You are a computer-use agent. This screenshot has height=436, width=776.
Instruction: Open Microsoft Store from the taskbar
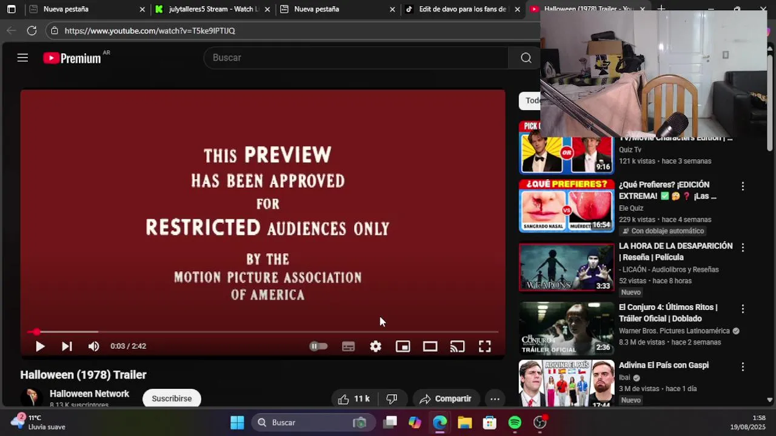tap(489, 423)
